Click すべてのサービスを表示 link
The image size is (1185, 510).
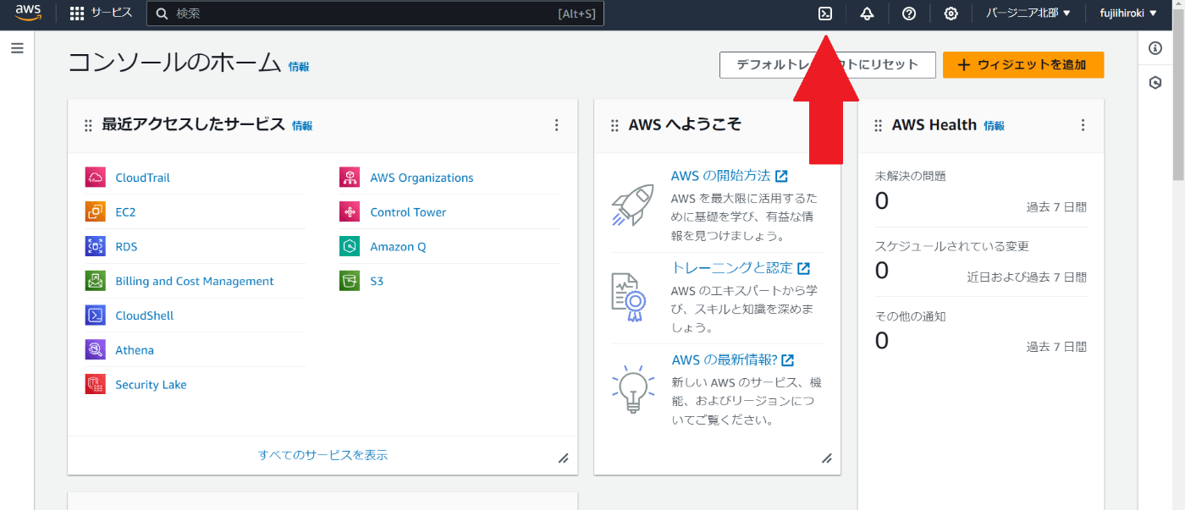pos(322,455)
